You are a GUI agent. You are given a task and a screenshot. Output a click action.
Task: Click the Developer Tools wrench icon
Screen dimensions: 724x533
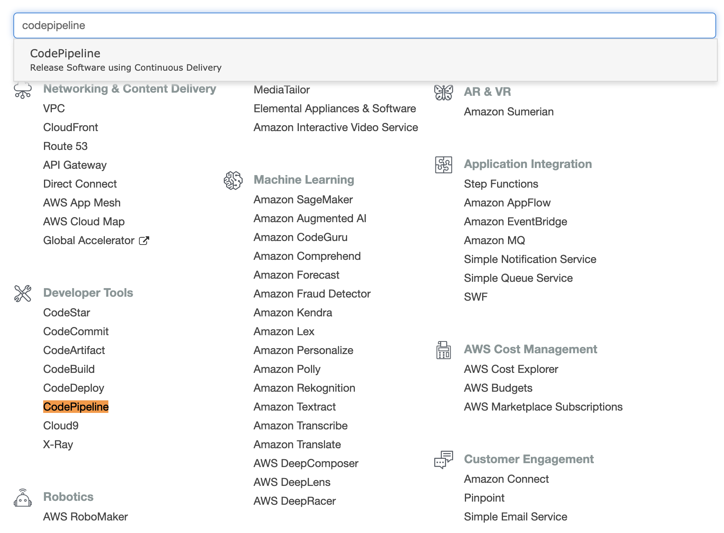click(23, 293)
